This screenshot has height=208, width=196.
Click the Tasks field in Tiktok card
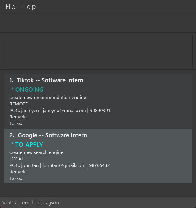[16, 123]
